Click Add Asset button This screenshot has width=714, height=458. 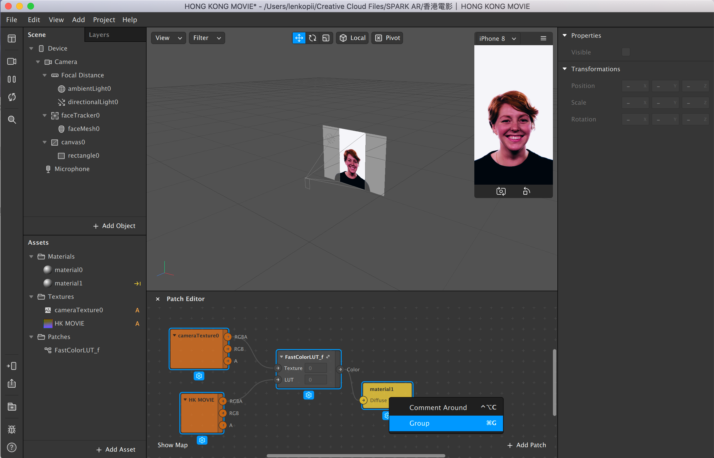[116, 449]
